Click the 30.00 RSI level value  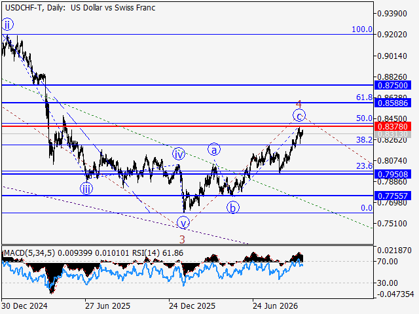point(387,283)
